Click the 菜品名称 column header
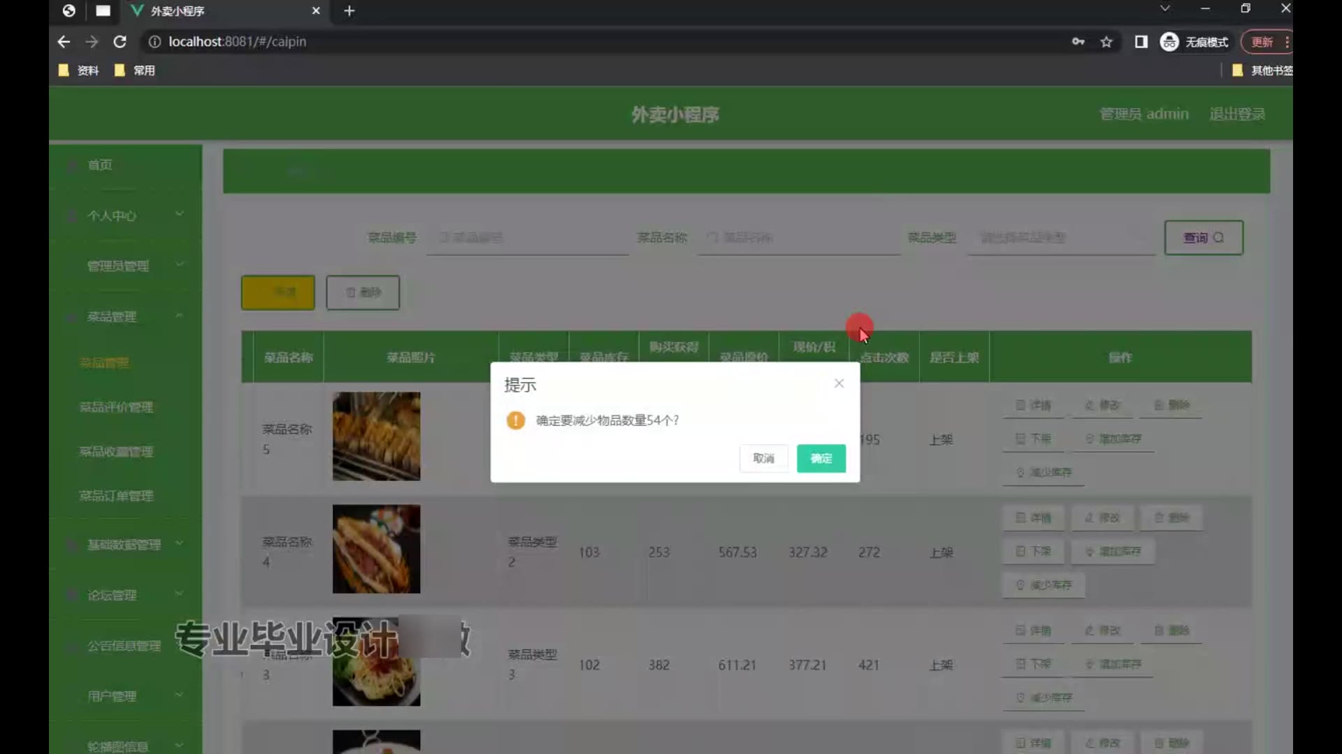 288,357
